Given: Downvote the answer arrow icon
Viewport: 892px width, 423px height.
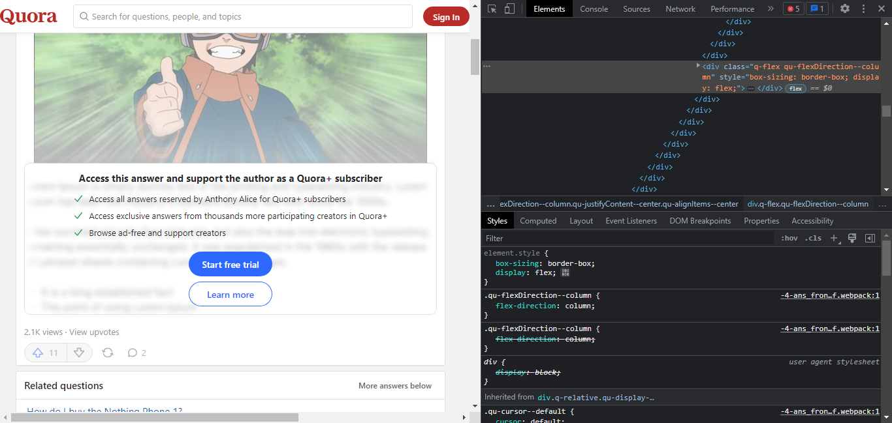Looking at the screenshot, I should pos(79,353).
